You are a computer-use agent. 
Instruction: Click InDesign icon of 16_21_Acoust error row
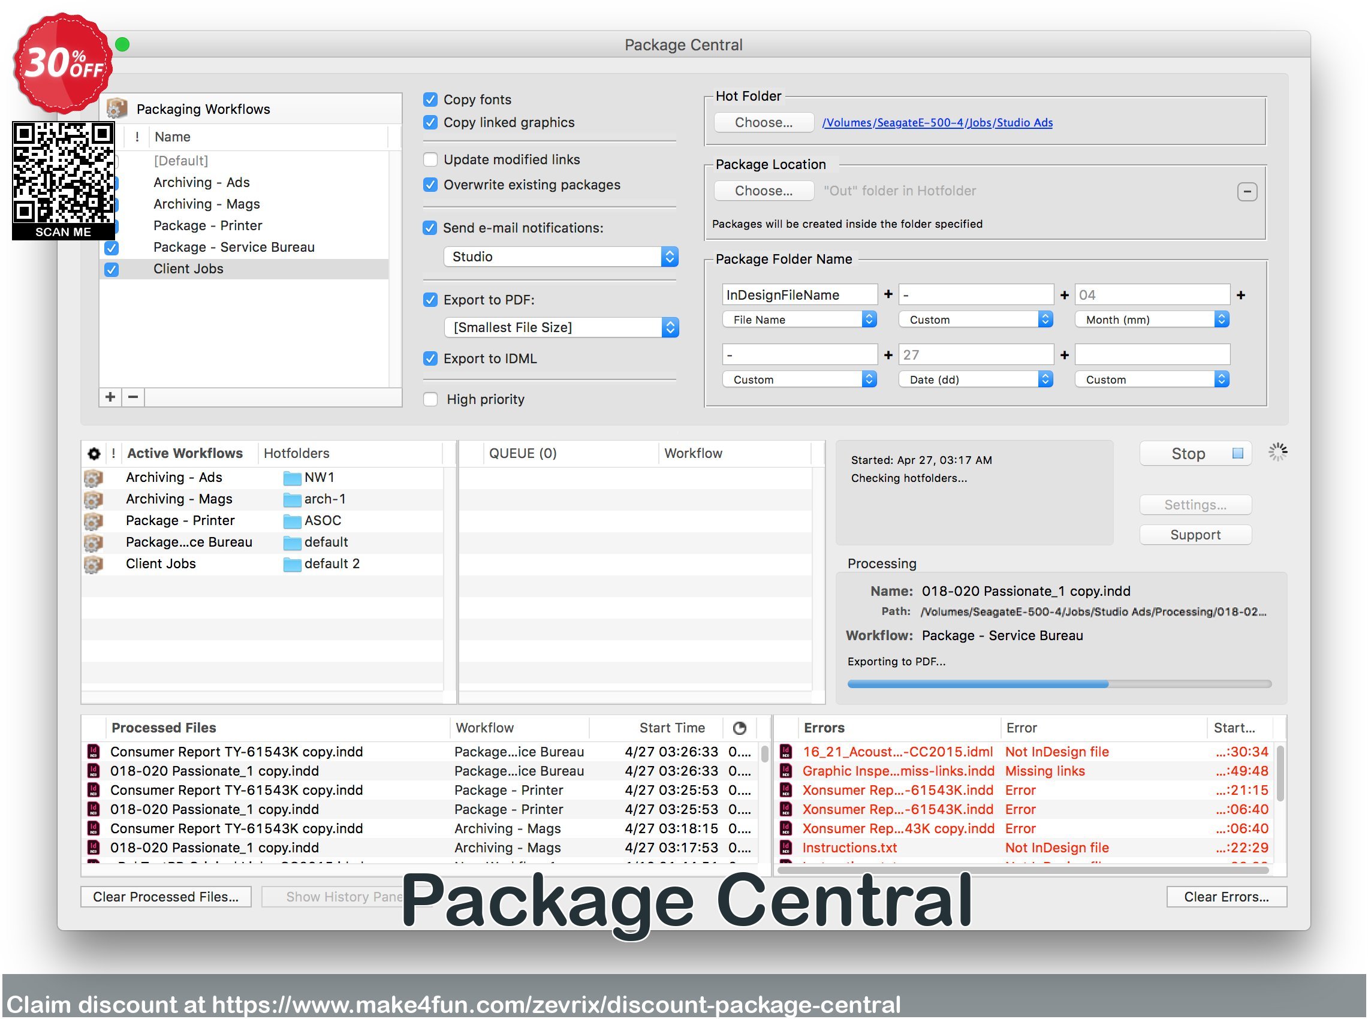click(786, 752)
